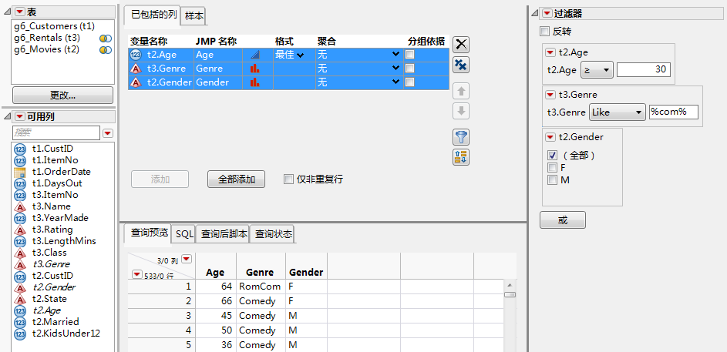Click numeric icon next to t2.Married
The height and width of the screenshot is (352, 727).
20,323
